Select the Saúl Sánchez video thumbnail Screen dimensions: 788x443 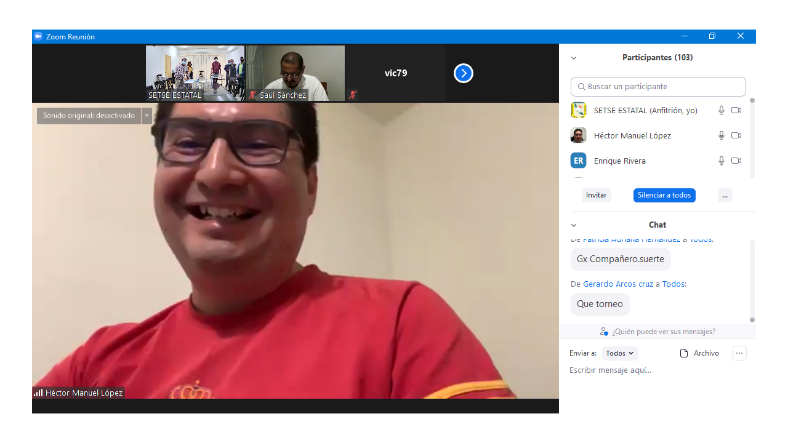point(295,73)
